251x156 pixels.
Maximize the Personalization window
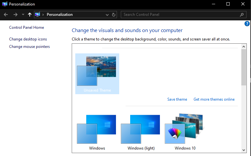point(228,4)
